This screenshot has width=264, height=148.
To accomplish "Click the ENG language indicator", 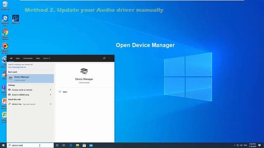I will (245, 145).
